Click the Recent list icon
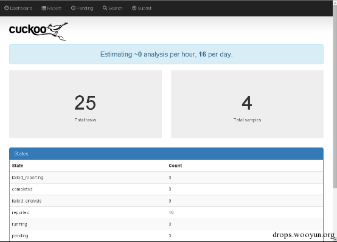Viewport: 337px width, 242px height. 44,8
